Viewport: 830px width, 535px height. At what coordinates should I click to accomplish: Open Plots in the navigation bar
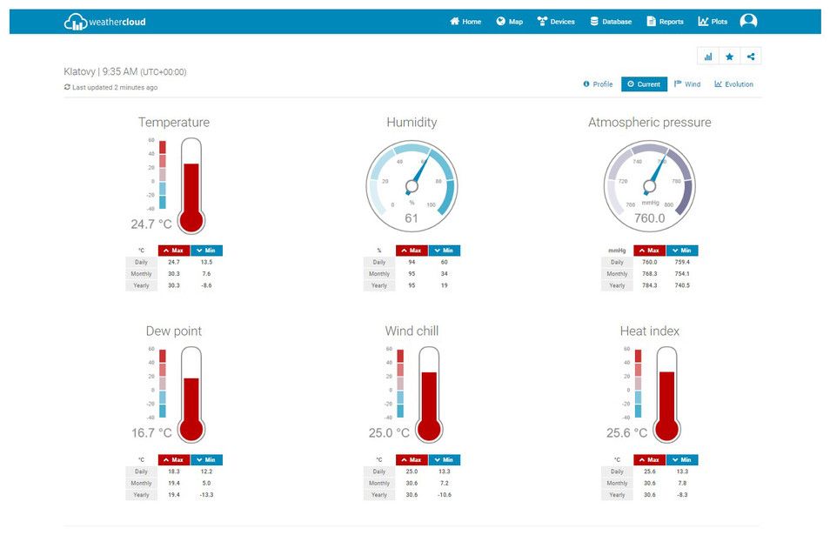pos(713,22)
